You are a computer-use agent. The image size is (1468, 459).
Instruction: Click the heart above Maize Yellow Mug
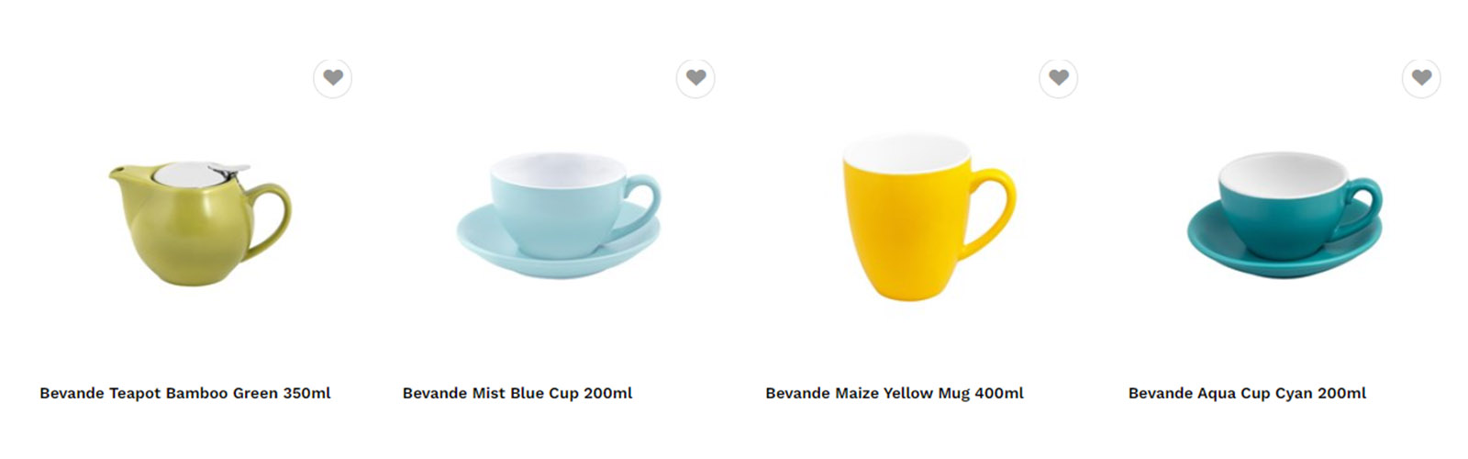pos(1059,78)
